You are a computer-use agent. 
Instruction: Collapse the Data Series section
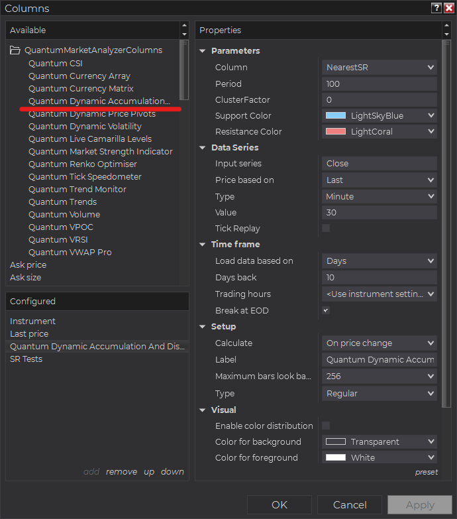click(x=203, y=148)
